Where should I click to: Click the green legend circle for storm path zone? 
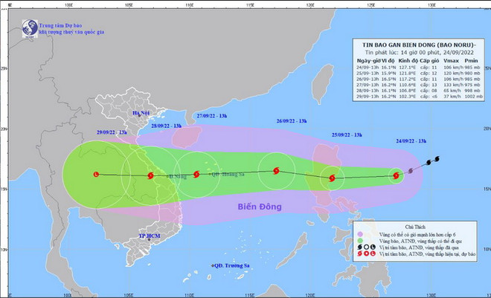pyautogui.click(x=361, y=239)
